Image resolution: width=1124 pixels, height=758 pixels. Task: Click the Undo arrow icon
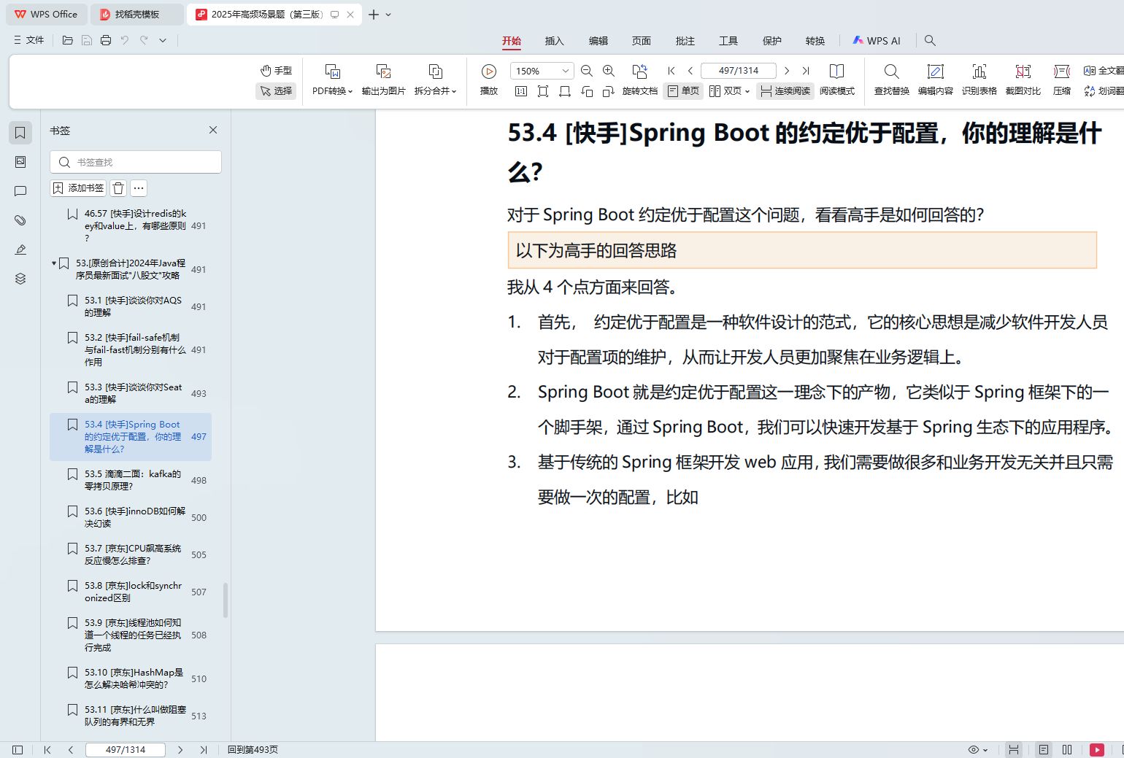click(x=125, y=40)
